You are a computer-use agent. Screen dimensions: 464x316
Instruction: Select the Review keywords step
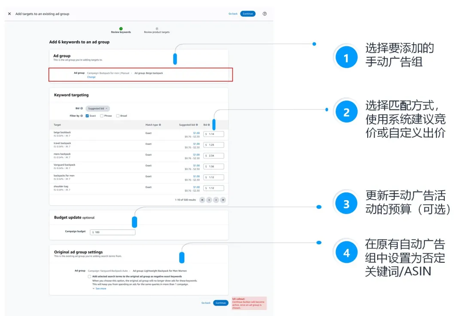[x=121, y=30]
